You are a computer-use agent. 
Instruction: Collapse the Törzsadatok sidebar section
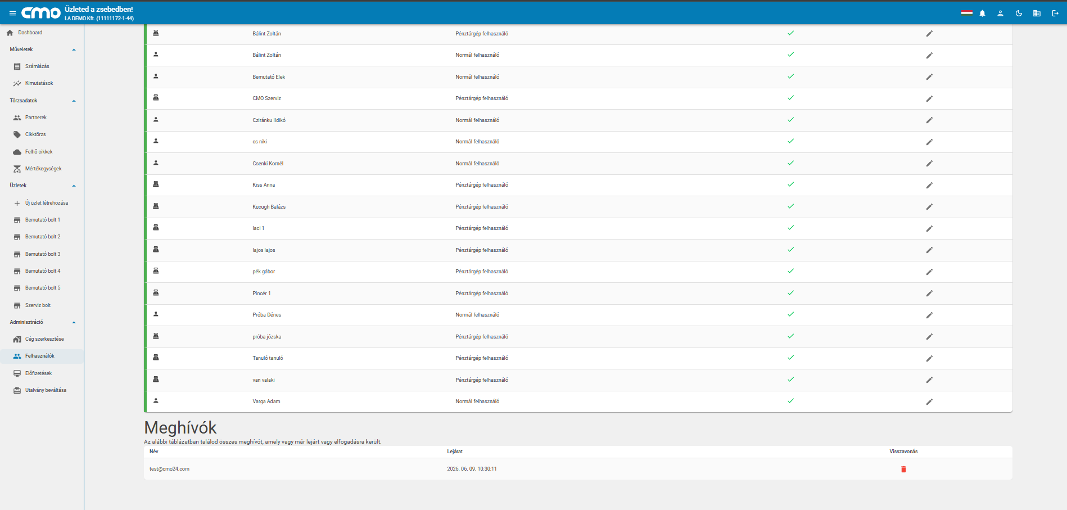tap(74, 101)
